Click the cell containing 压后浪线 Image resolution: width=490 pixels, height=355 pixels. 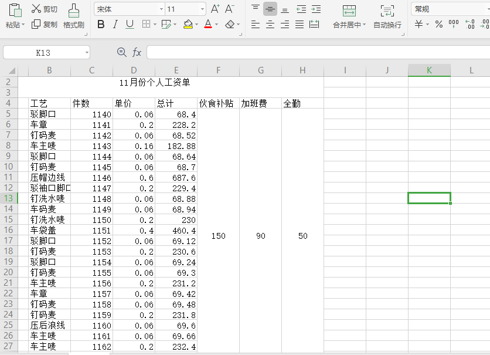pyautogui.click(x=49, y=325)
